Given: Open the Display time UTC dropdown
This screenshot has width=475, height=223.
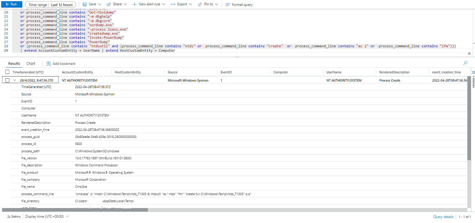Looking at the screenshot, I should [x=67, y=217].
